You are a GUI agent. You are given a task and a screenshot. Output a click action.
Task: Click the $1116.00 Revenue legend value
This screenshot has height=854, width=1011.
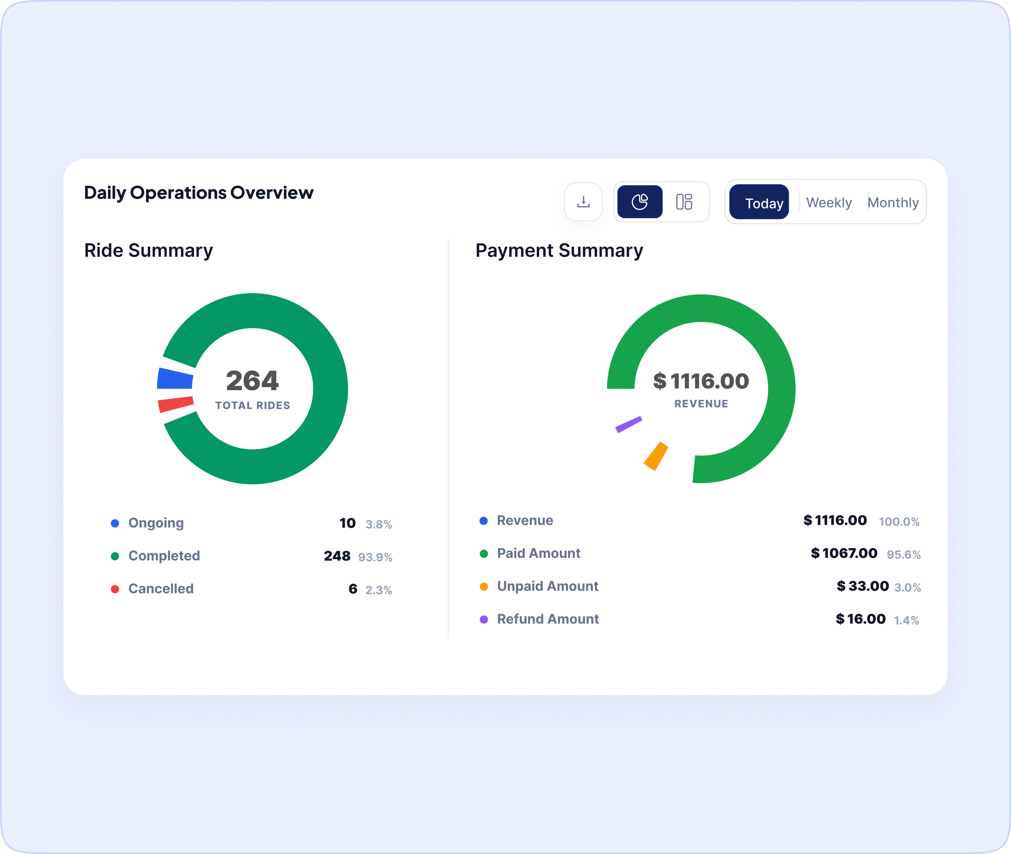click(x=835, y=521)
